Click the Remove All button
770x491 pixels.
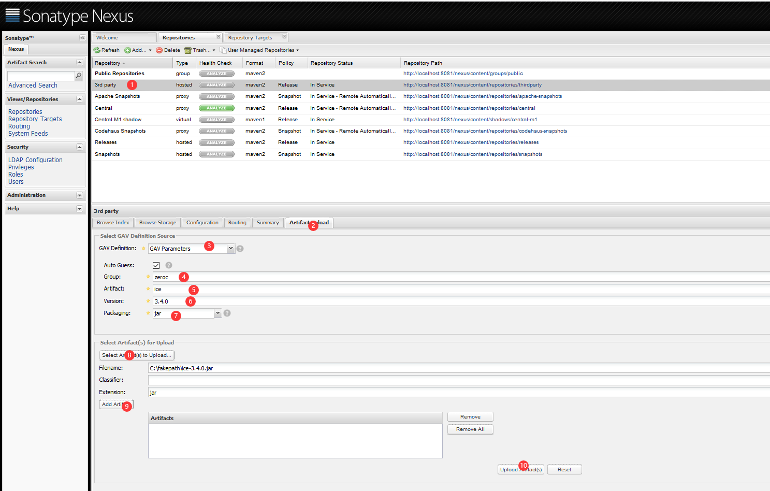470,429
